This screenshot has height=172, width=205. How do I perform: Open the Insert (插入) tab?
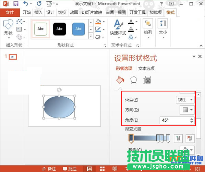(x=38, y=13)
